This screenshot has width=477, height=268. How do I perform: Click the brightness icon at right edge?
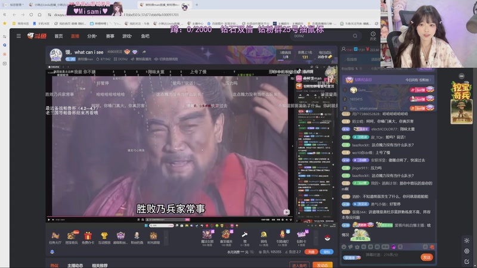pyautogui.click(x=467, y=241)
